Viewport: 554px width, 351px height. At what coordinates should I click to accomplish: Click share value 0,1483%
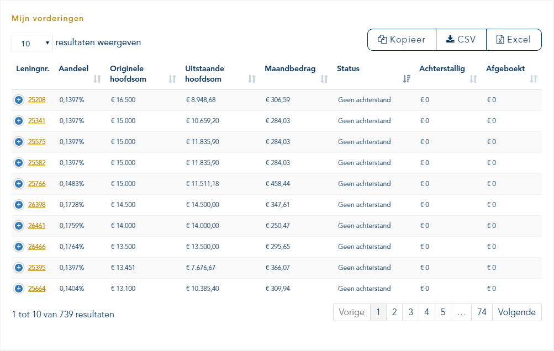click(72, 184)
